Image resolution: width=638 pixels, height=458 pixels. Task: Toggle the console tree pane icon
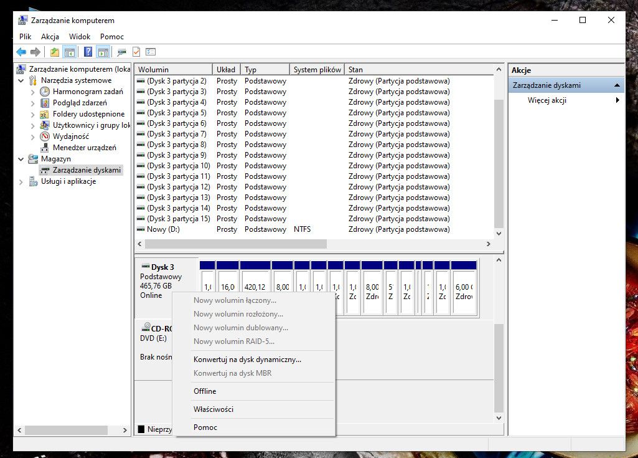pyautogui.click(x=70, y=52)
